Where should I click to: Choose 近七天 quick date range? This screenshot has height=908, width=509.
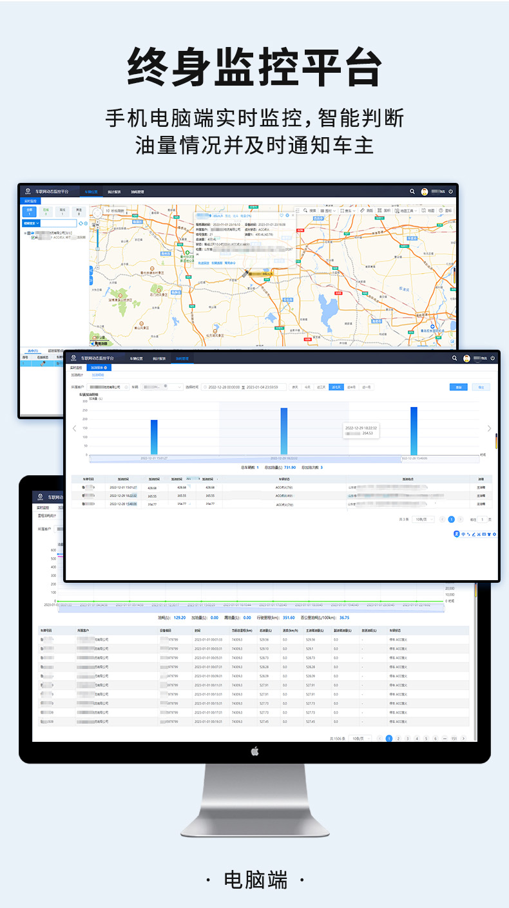pos(335,387)
